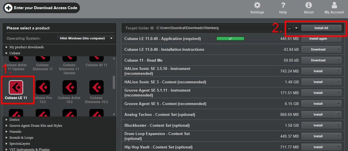
Task: Select the Cubase Pro 10.5 product icon
Action: click(43, 87)
